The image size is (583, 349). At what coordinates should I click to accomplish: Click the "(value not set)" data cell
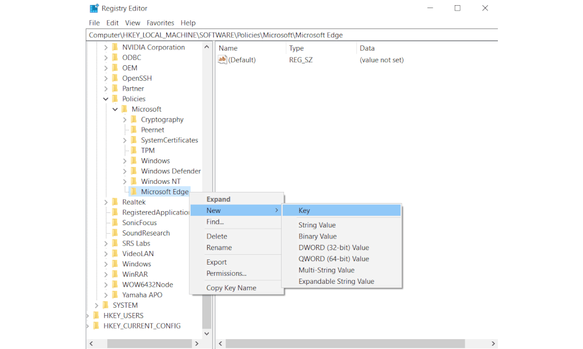(x=381, y=60)
